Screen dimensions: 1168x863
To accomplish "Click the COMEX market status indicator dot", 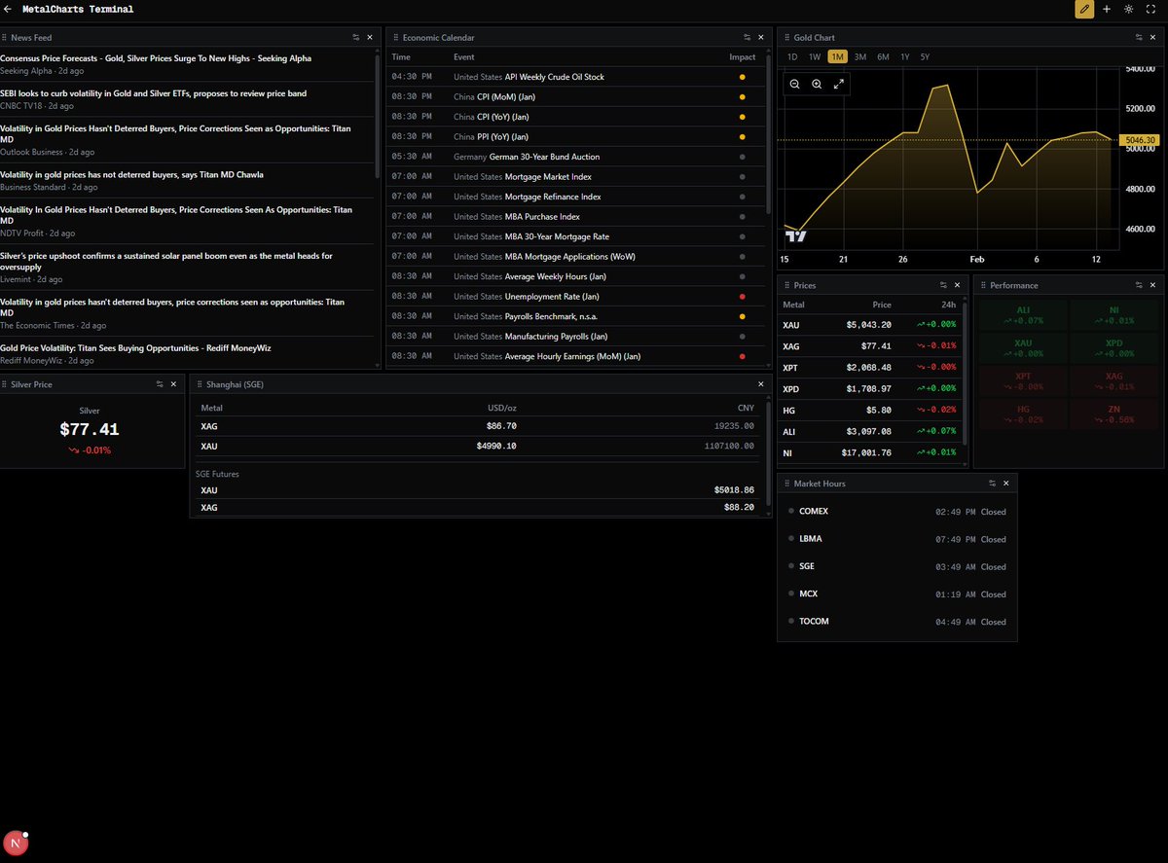I will point(789,511).
